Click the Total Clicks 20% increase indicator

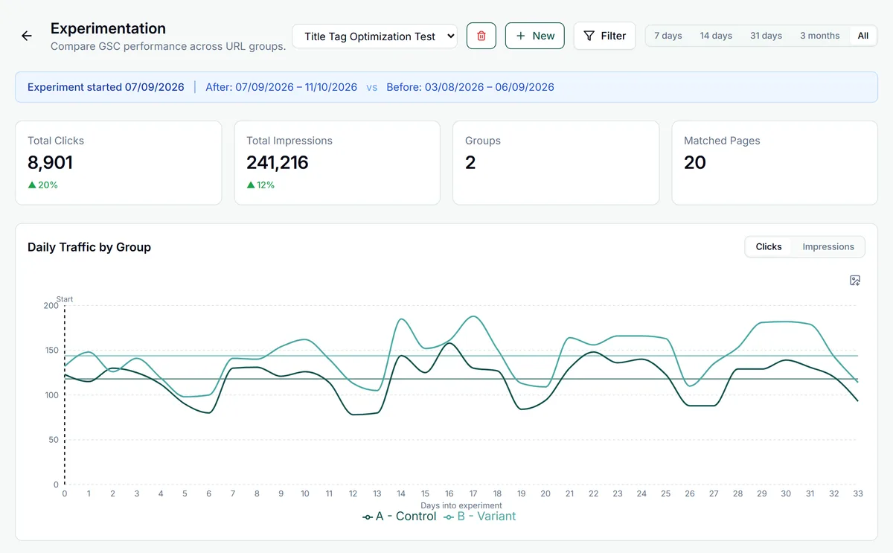tap(43, 185)
